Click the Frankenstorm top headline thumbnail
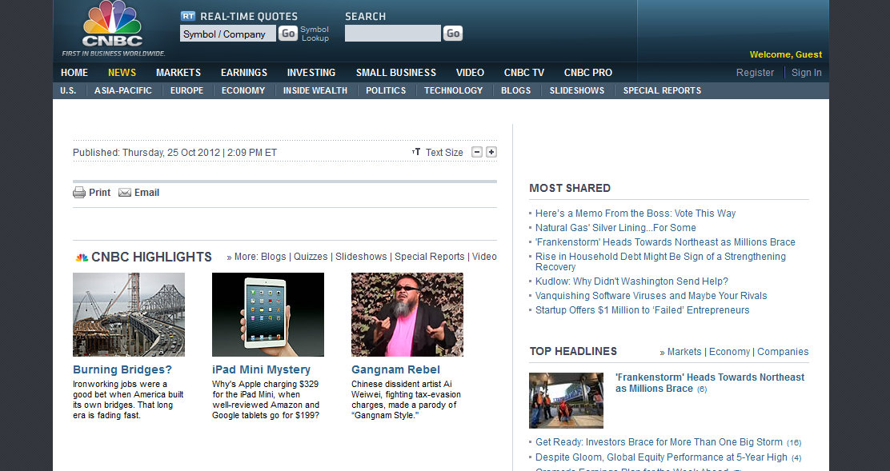 (x=566, y=400)
